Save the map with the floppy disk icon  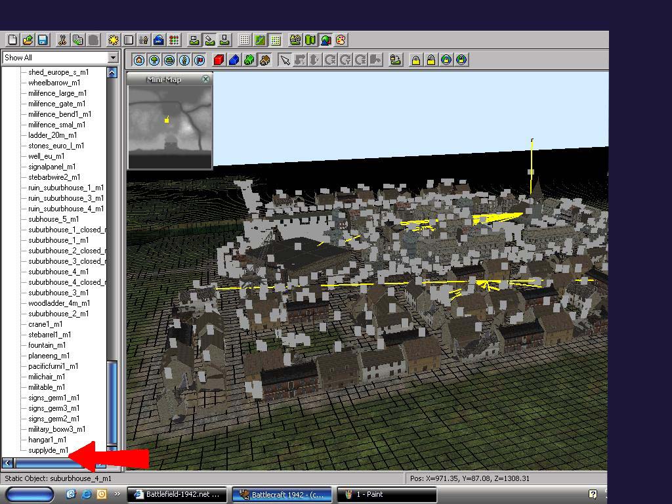[43, 40]
